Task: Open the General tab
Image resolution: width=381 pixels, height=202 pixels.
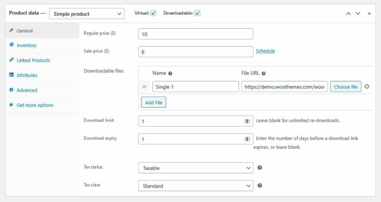Action: click(42, 31)
